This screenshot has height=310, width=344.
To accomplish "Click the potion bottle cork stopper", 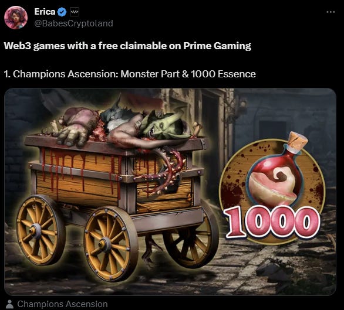I will (x=298, y=139).
